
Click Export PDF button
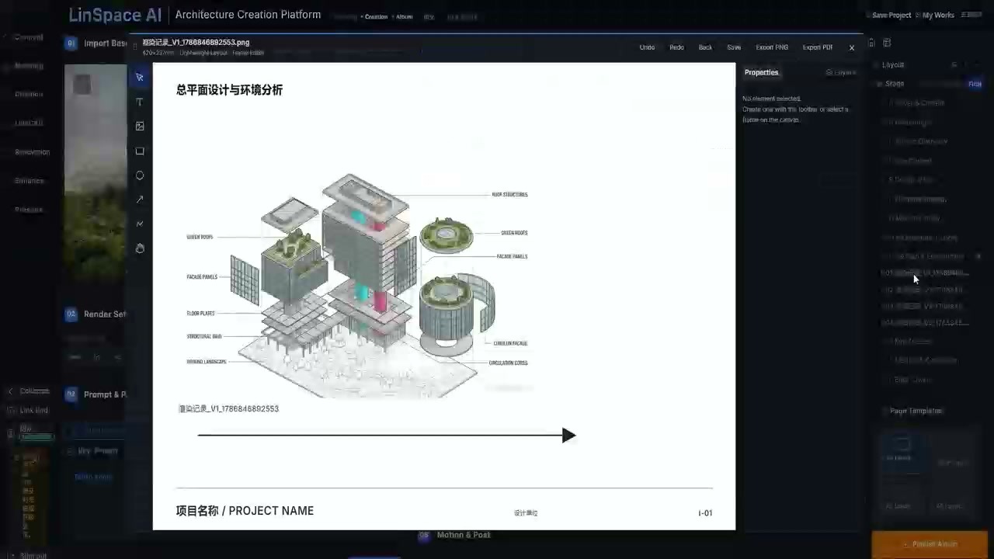[818, 47]
